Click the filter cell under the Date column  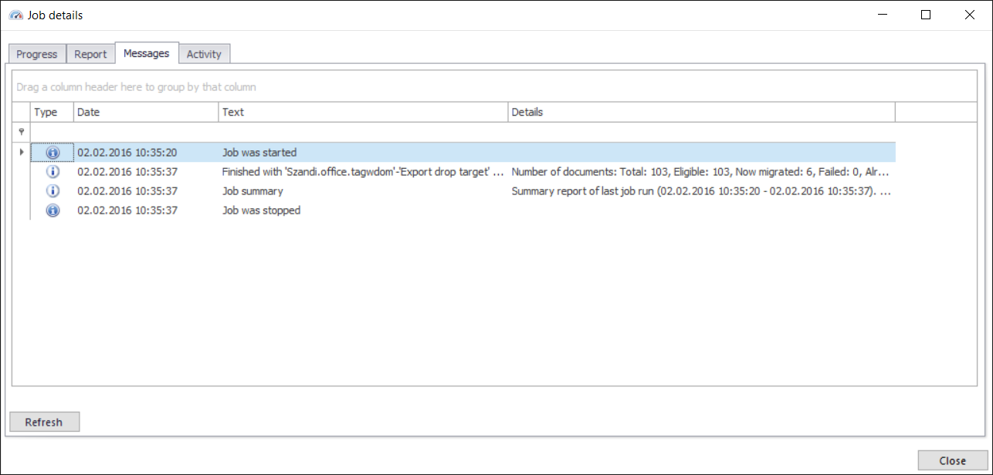click(145, 131)
